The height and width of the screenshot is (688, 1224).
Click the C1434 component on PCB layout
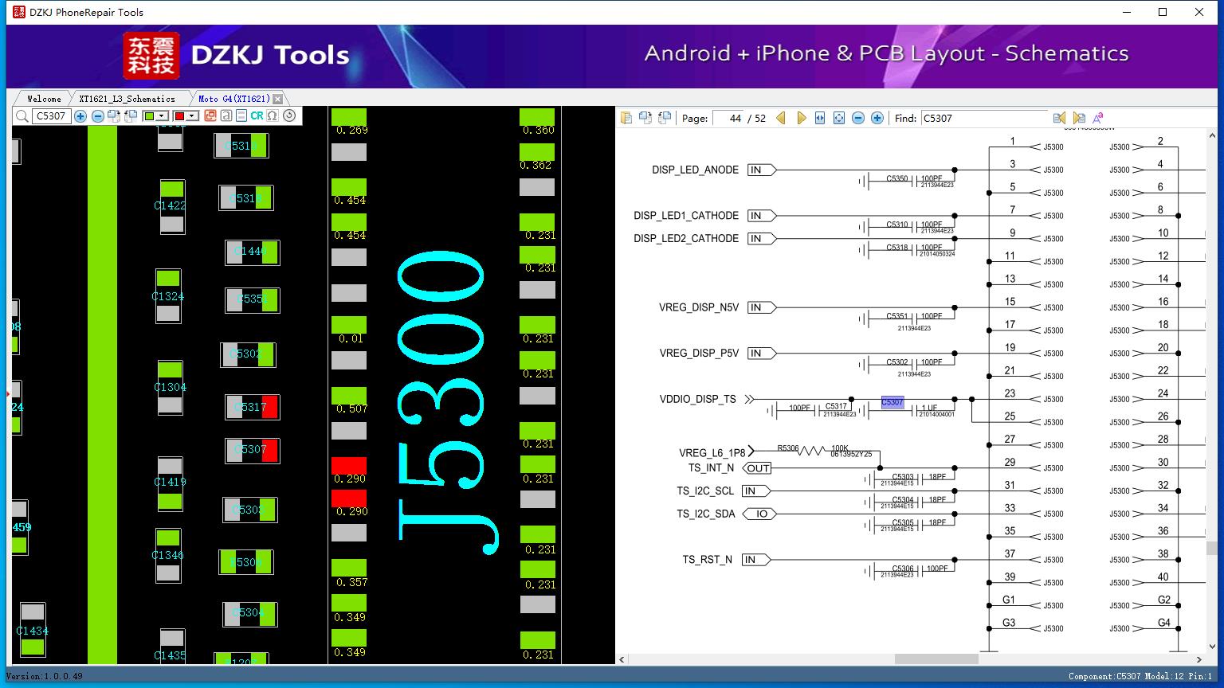pos(33,630)
